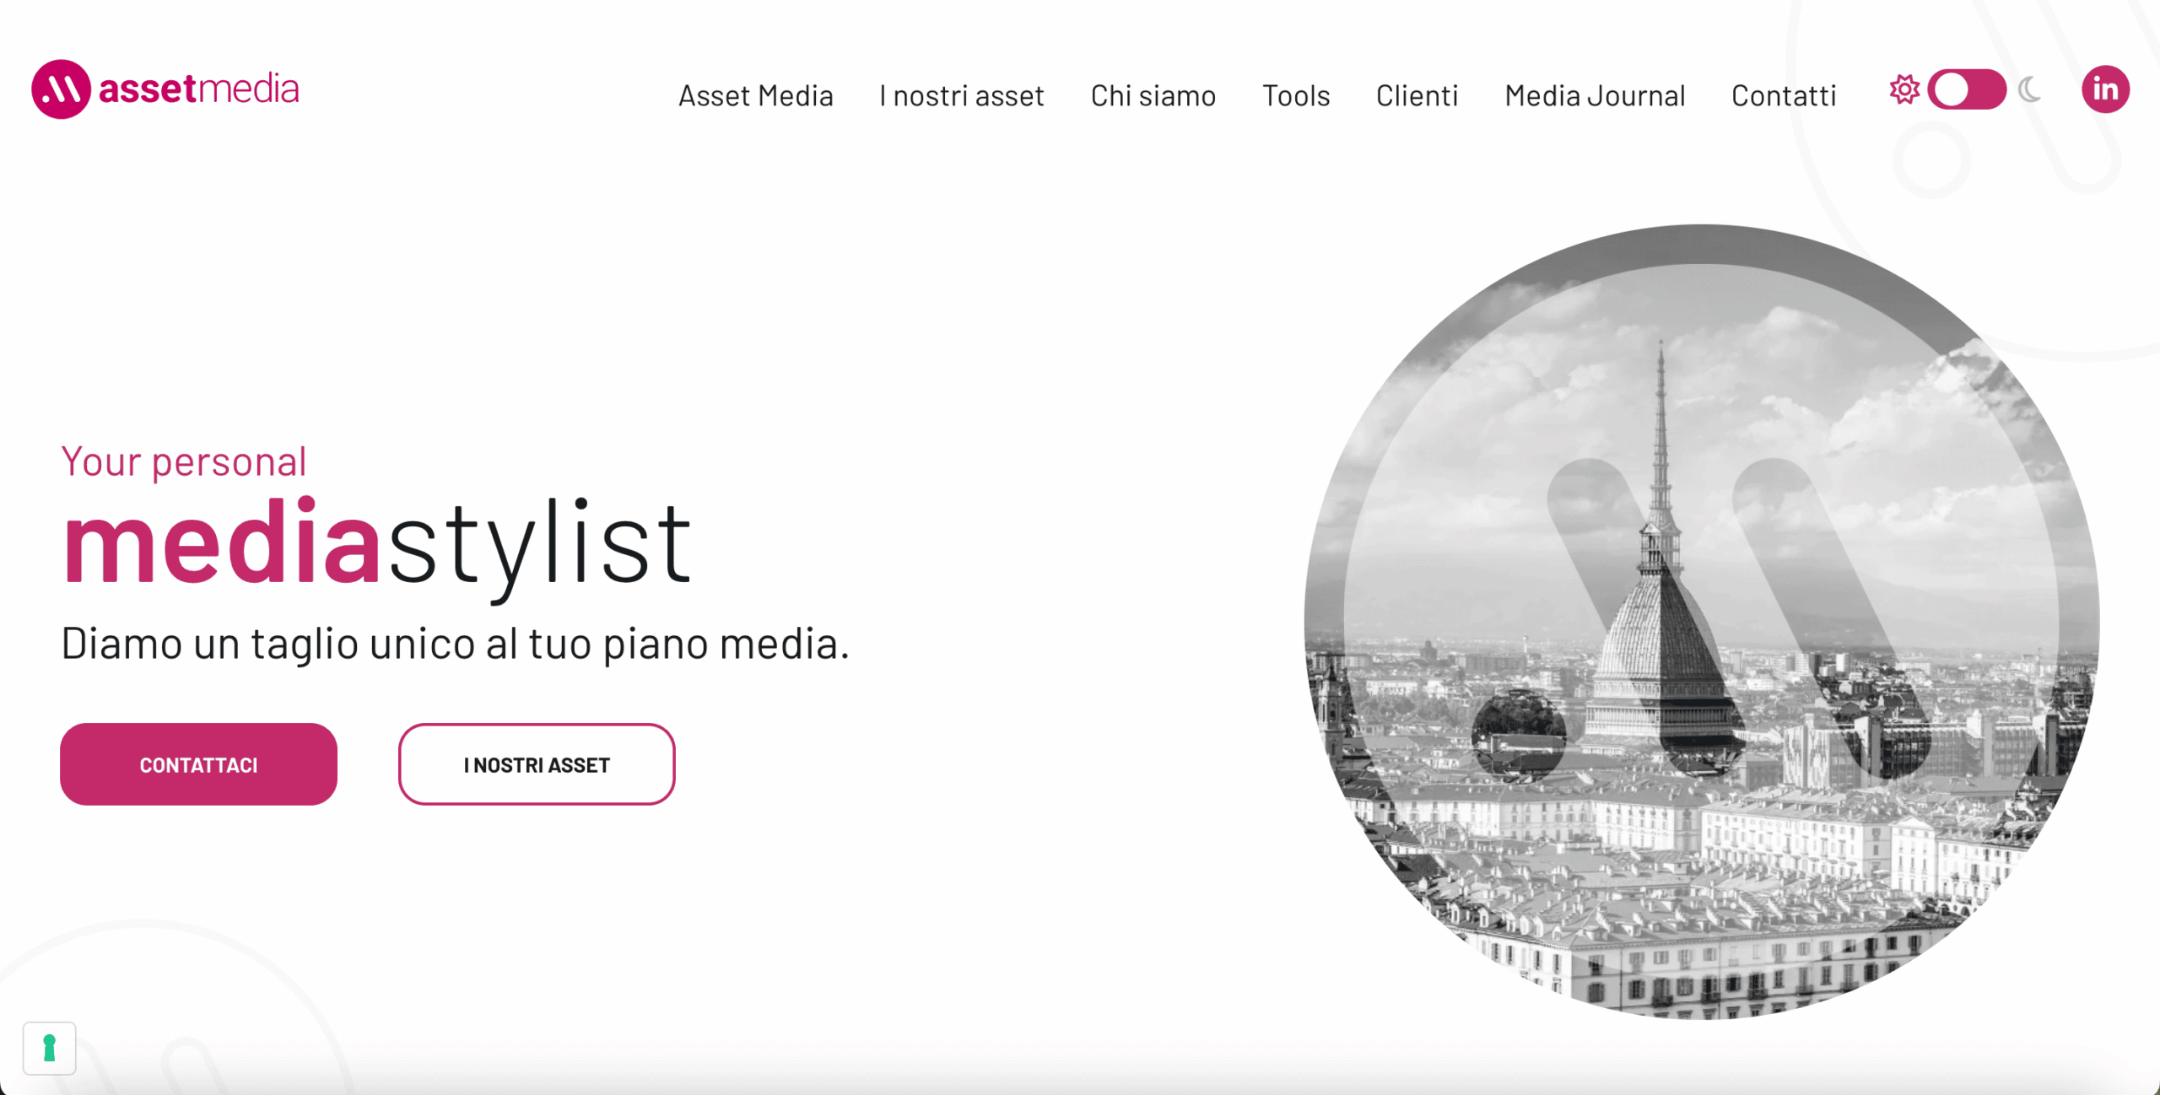This screenshot has width=2160, height=1095.
Task: Open the LinkedIn icon in the header
Action: (x=2105, y=89)
